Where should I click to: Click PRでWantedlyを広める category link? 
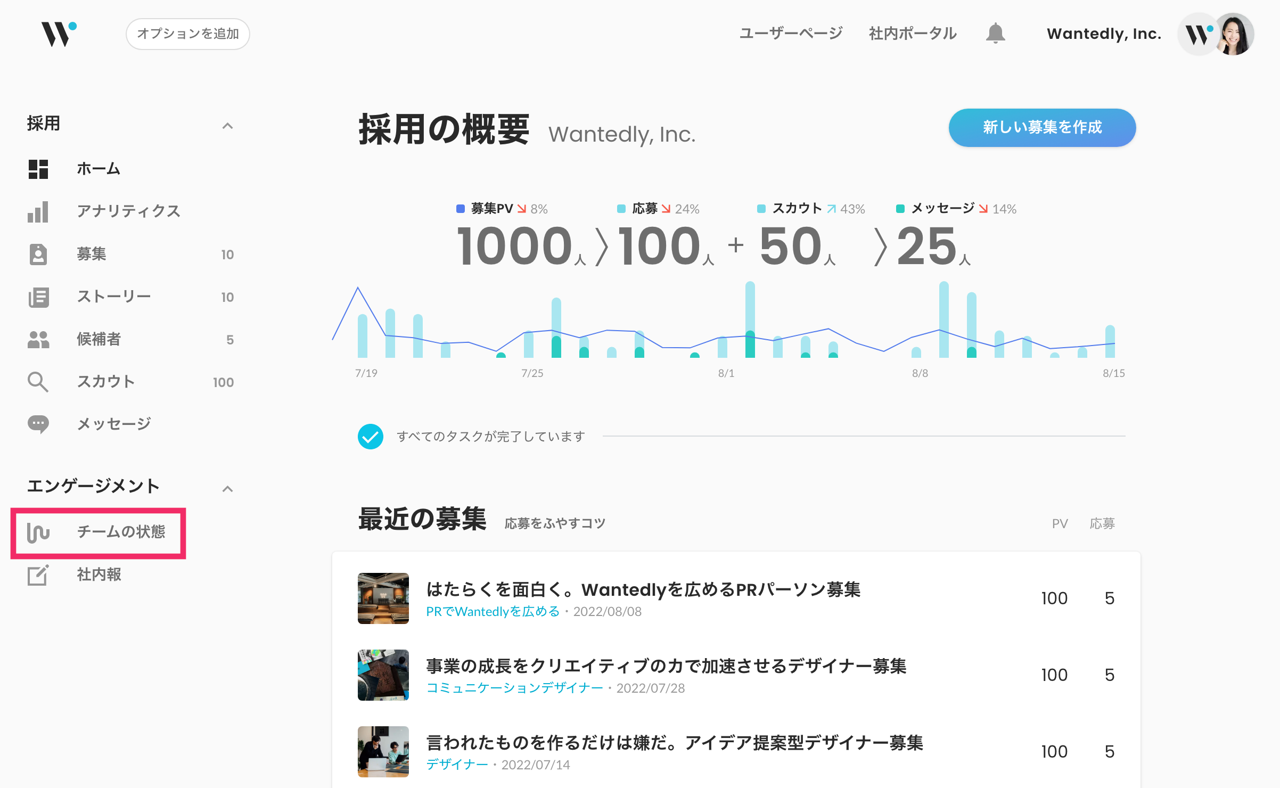[x=493, y=612]
